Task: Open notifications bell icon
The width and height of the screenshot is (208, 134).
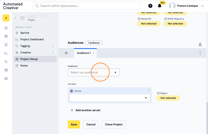Action: 160,6
